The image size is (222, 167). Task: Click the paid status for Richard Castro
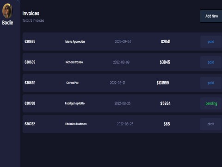211,62
